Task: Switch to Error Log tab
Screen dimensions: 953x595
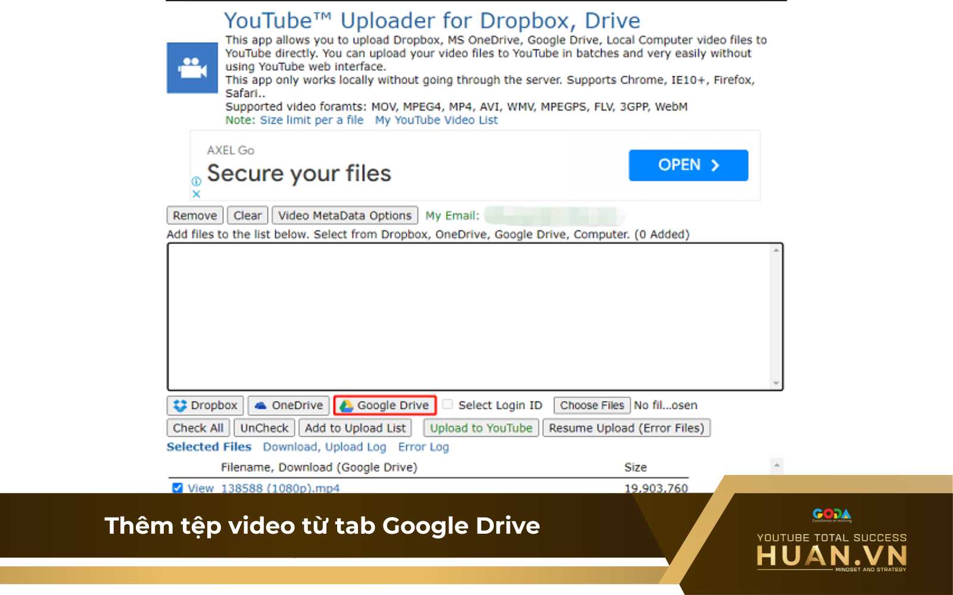Action: [x=423, y=447]
